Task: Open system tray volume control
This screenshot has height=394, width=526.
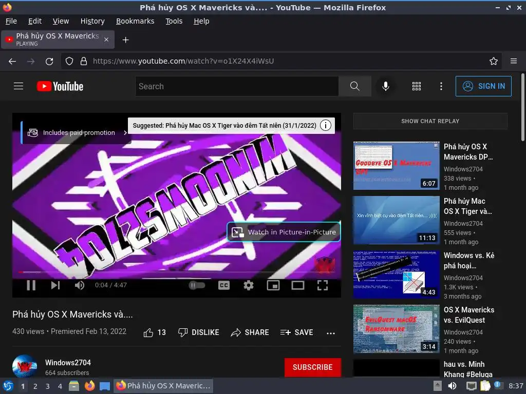Action: click(x=452, y=386)
